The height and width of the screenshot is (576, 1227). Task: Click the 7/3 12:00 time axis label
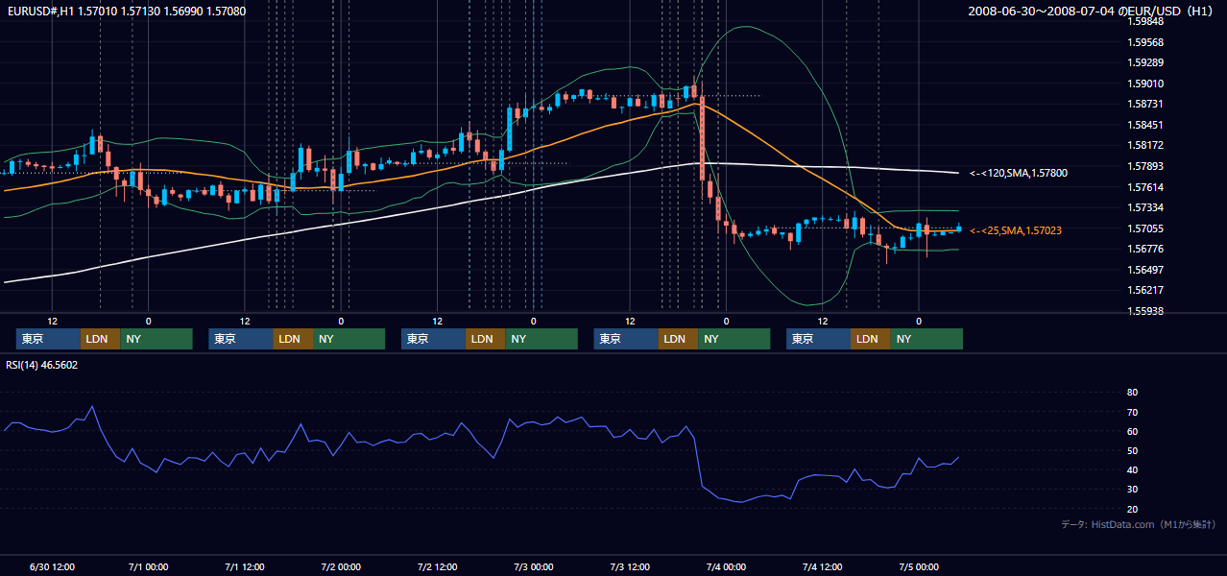(630, 566)
